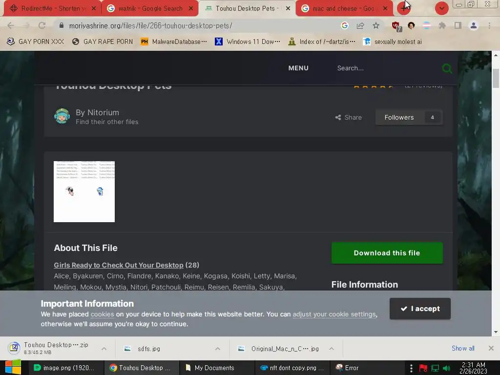Viewport: 500px width, 375px height.
Task: Open the By Nitorium author link
Action: click(x=97, y=113)
